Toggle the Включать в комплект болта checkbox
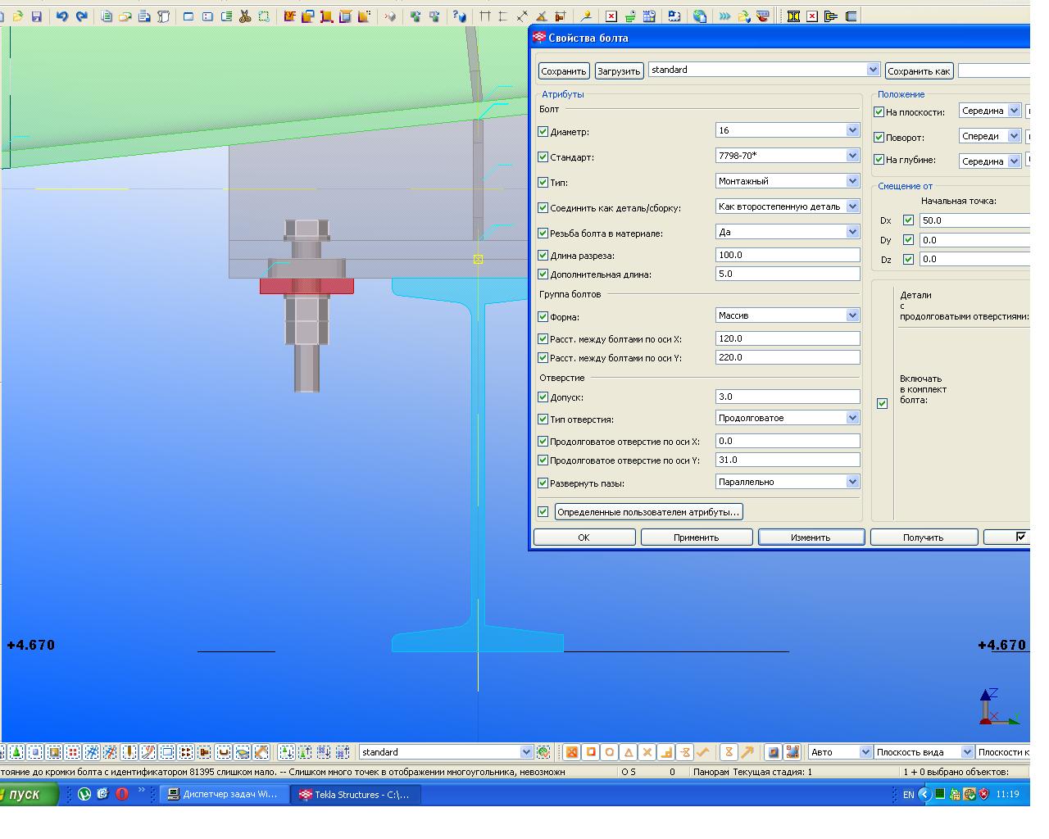1049x839 pixels. tap(882, 403)
